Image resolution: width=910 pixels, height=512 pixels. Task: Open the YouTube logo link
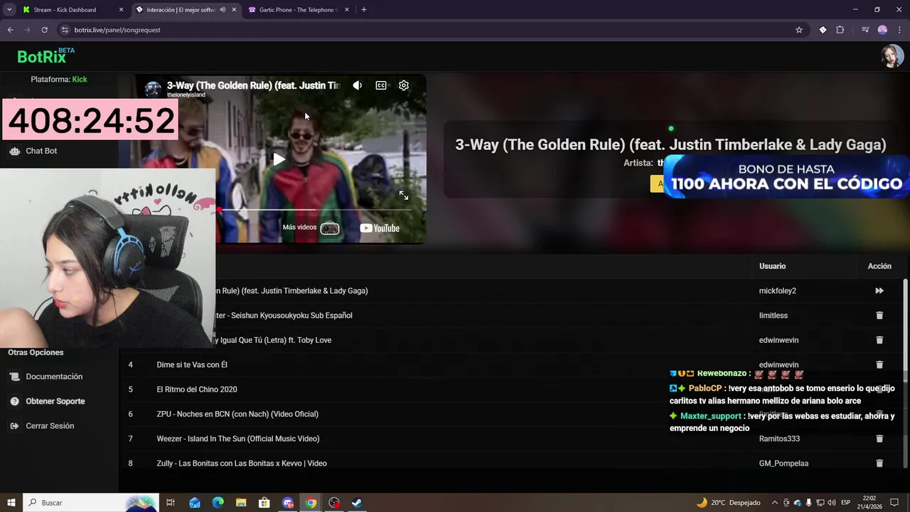(x=380, y=228)
